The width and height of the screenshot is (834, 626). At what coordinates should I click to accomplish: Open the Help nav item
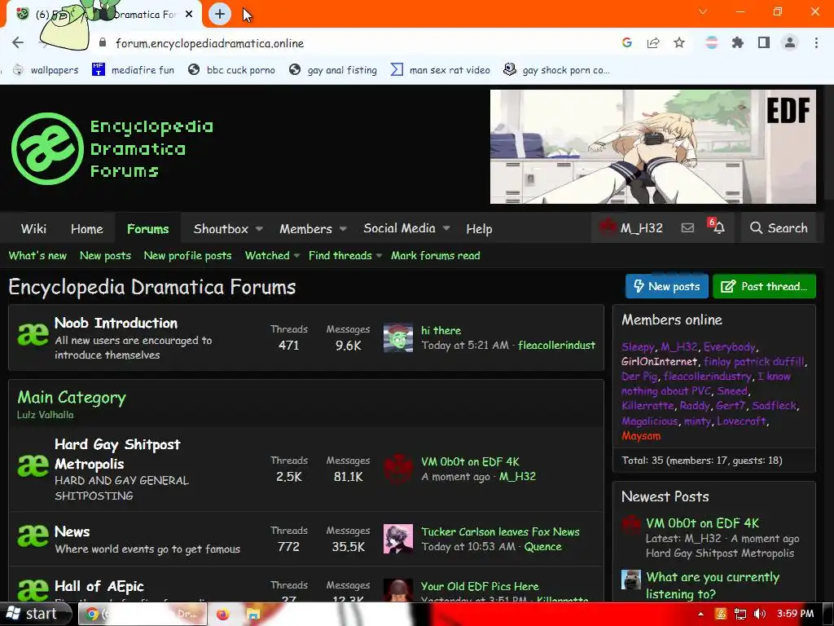pos(479,229)
